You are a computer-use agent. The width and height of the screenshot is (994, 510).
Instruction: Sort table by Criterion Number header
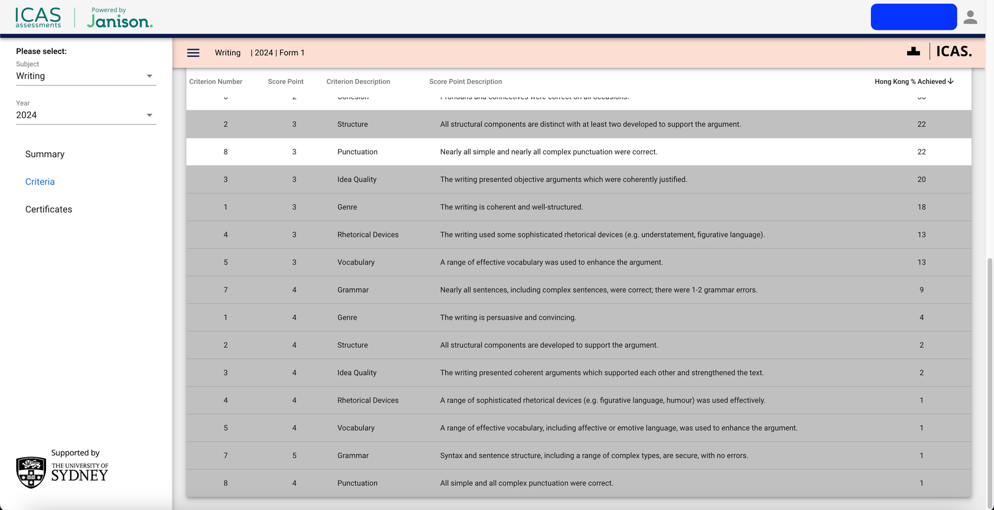click(216, 81)
